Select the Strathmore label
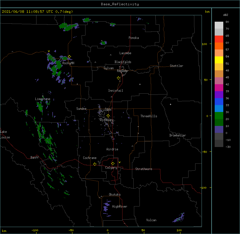The image size is (240, 234). (144, 169)
